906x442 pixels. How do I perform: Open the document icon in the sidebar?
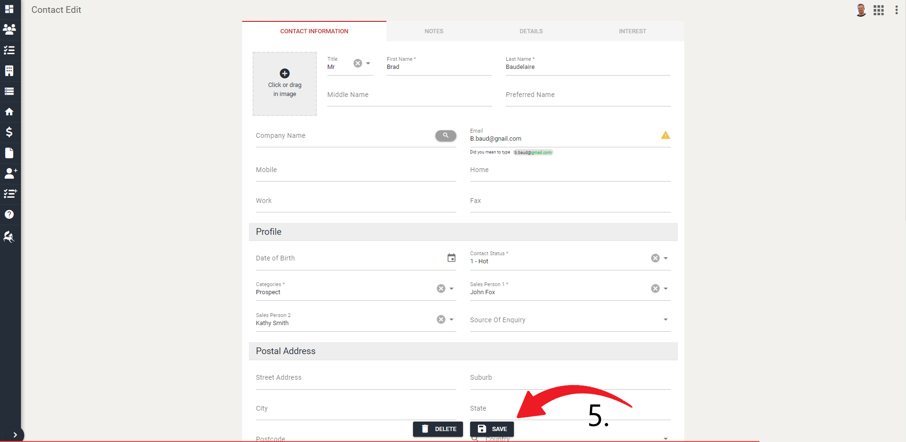(x=10, y=153)
